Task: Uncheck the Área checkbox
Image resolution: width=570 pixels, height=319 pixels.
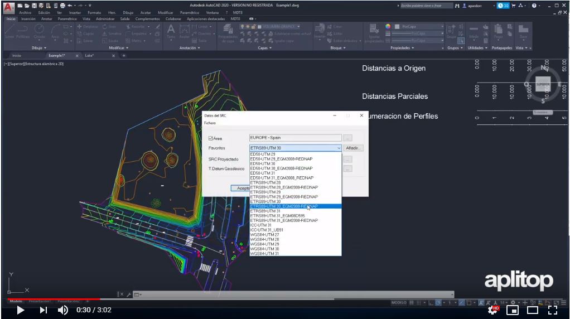Action: tap(210, 138)
